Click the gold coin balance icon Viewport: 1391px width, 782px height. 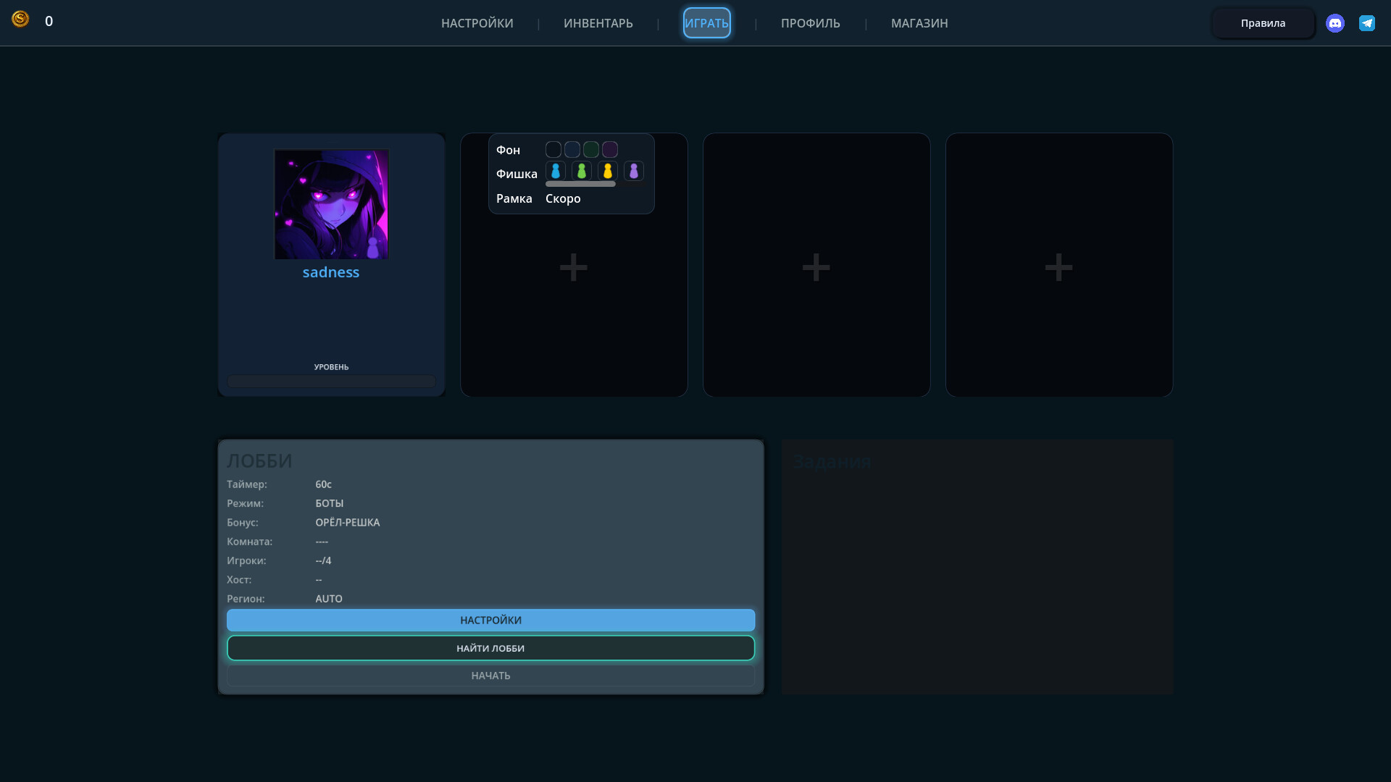click(x=20, y=20)
